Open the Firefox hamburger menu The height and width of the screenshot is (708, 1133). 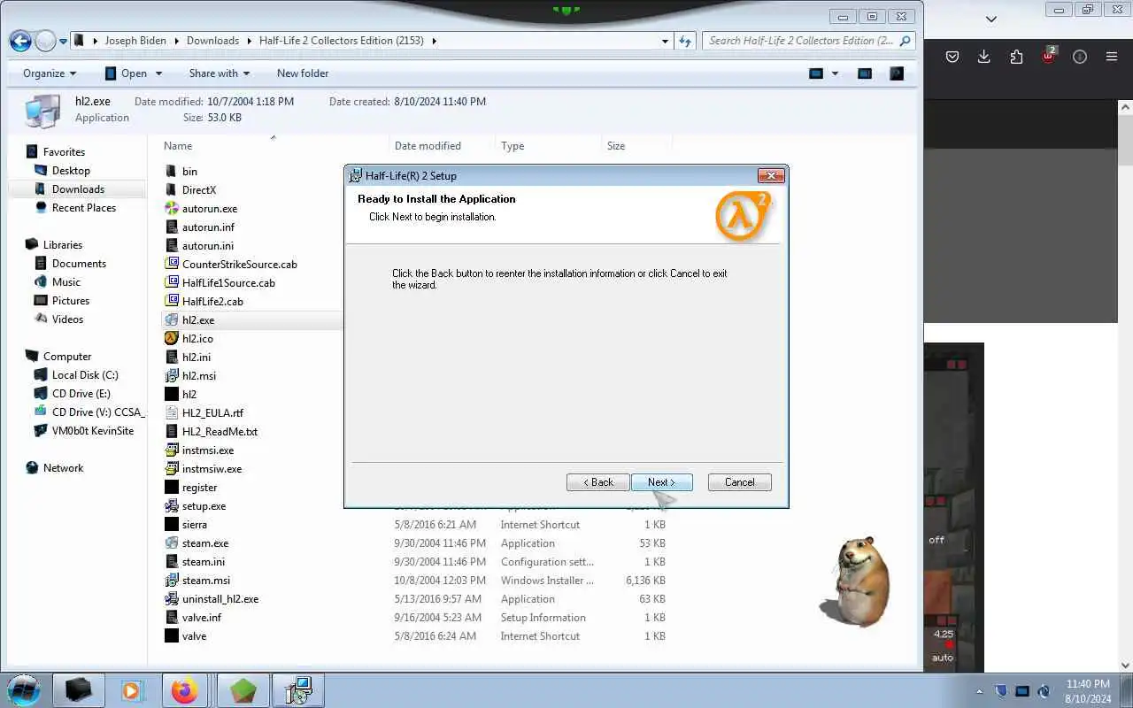1112,57
